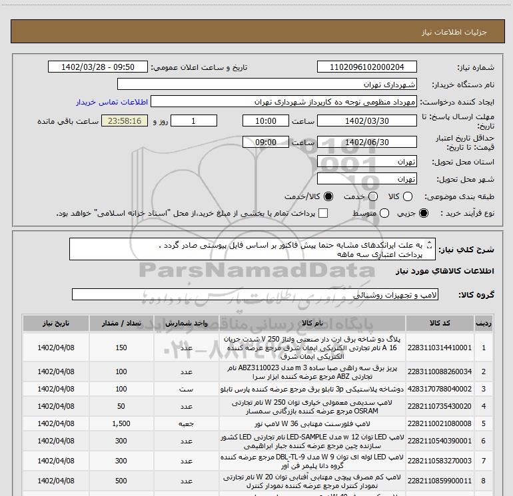Click the price validity date 1402/06/30

point(366,142)
